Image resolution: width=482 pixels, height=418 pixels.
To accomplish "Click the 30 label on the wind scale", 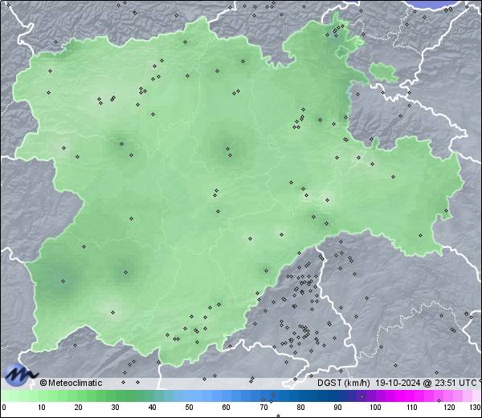I will [x=115, y=408].
